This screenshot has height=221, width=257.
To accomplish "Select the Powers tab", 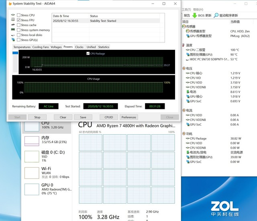I will pos(68,47).
